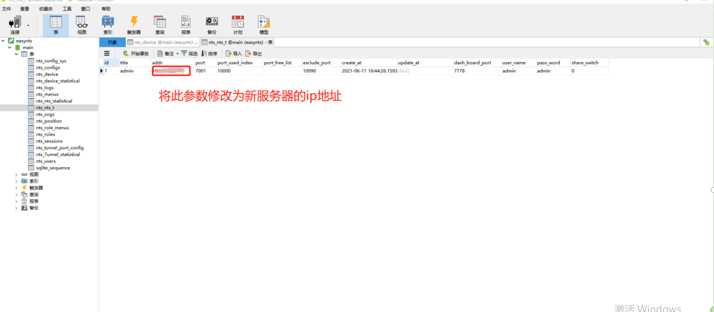Screen dimensions: 714x312
Task: Collapse the main database node
Action: tap(10, 47)
